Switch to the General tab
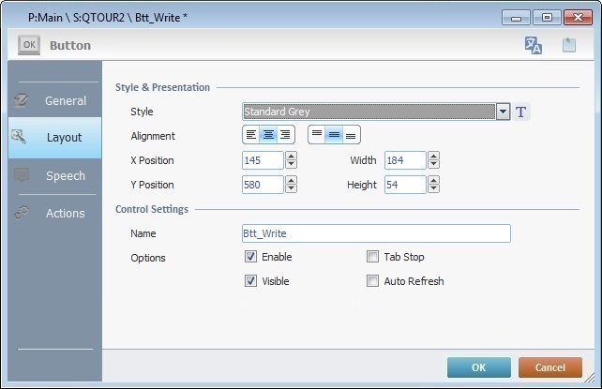The image size is (602, 389). 54,101
